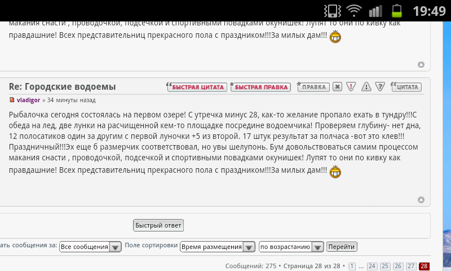Tap the cellular signal strength icon
The height and width of the screenshot is (271, 451).
tap(375, 11)
